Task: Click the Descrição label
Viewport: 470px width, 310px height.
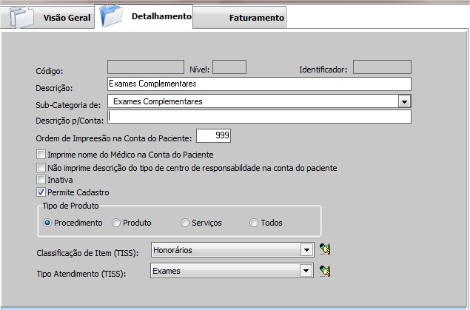Action: point(54,88)
